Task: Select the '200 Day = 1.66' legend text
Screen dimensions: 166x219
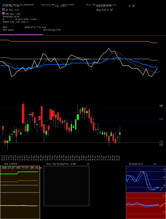Action: pyautogui.click(x=13, y=14)
